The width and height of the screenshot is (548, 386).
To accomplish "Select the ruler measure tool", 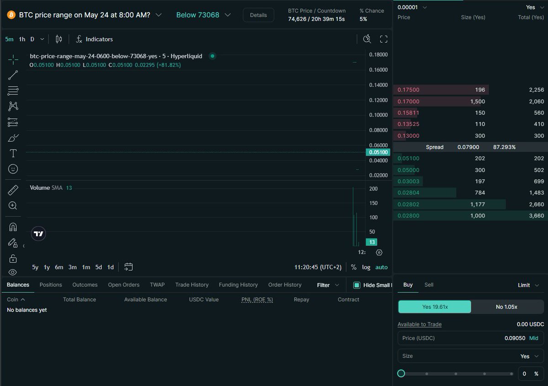I will coord(13,190).
